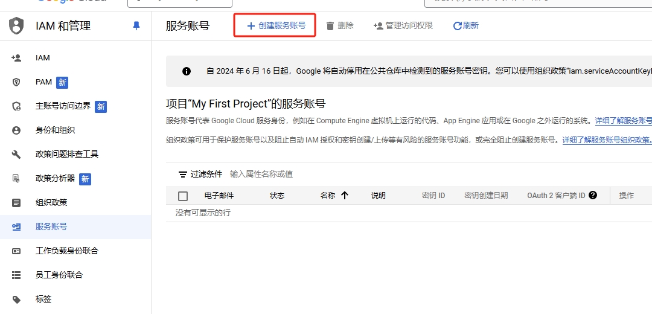
Task: Open 标签 in the sidebar
Action: [x=43, y=299]
